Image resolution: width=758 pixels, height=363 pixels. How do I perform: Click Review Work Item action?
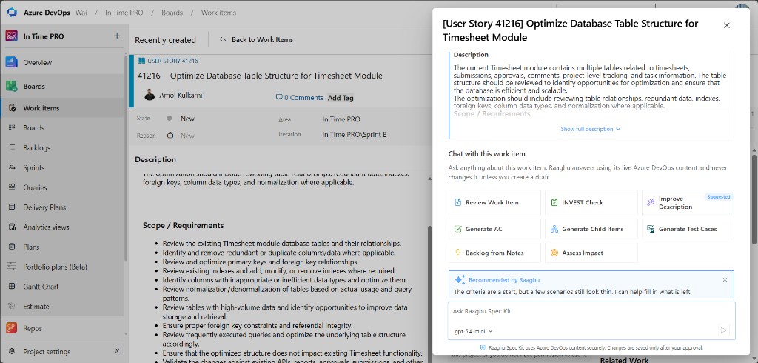(x=494, y=202)
